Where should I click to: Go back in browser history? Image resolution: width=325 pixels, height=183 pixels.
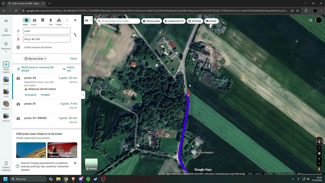click(x=4, y=11)
